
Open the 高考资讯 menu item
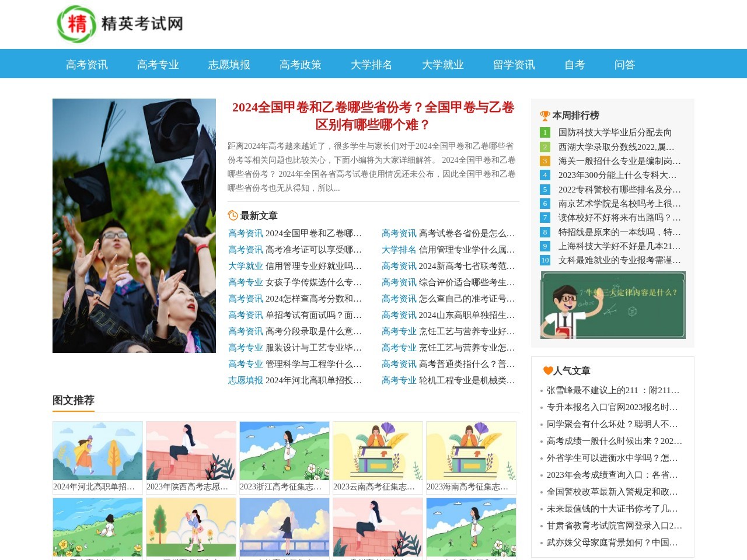pos(87,65)
